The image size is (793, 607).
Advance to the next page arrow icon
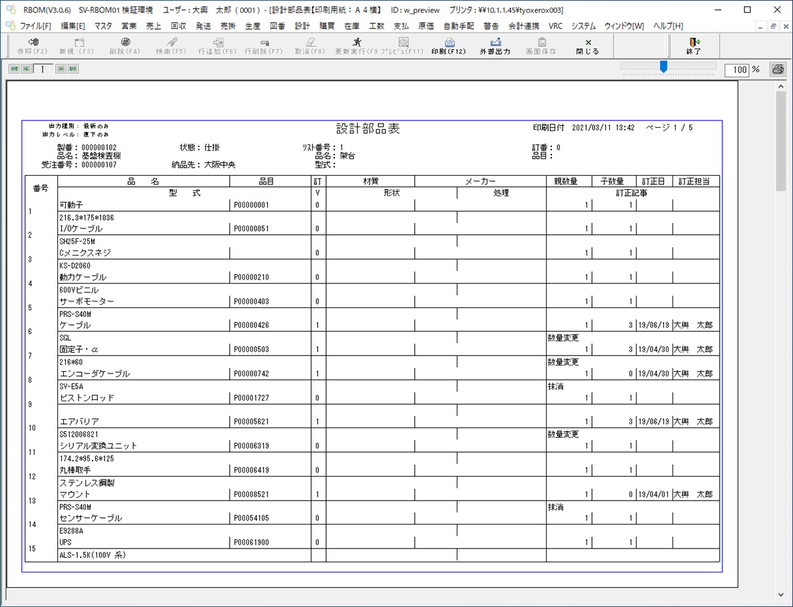click(x=60, y=68)
